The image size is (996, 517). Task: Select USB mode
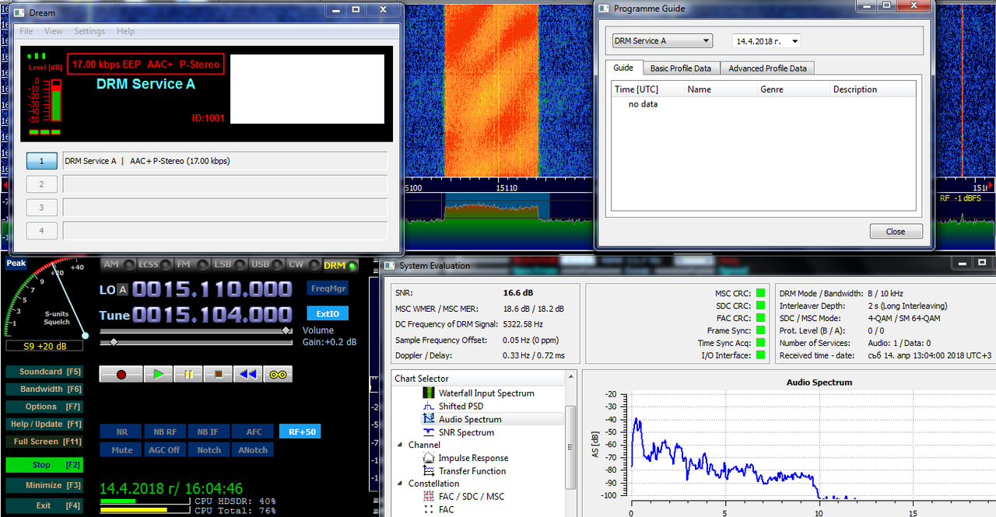click(265, 265)
